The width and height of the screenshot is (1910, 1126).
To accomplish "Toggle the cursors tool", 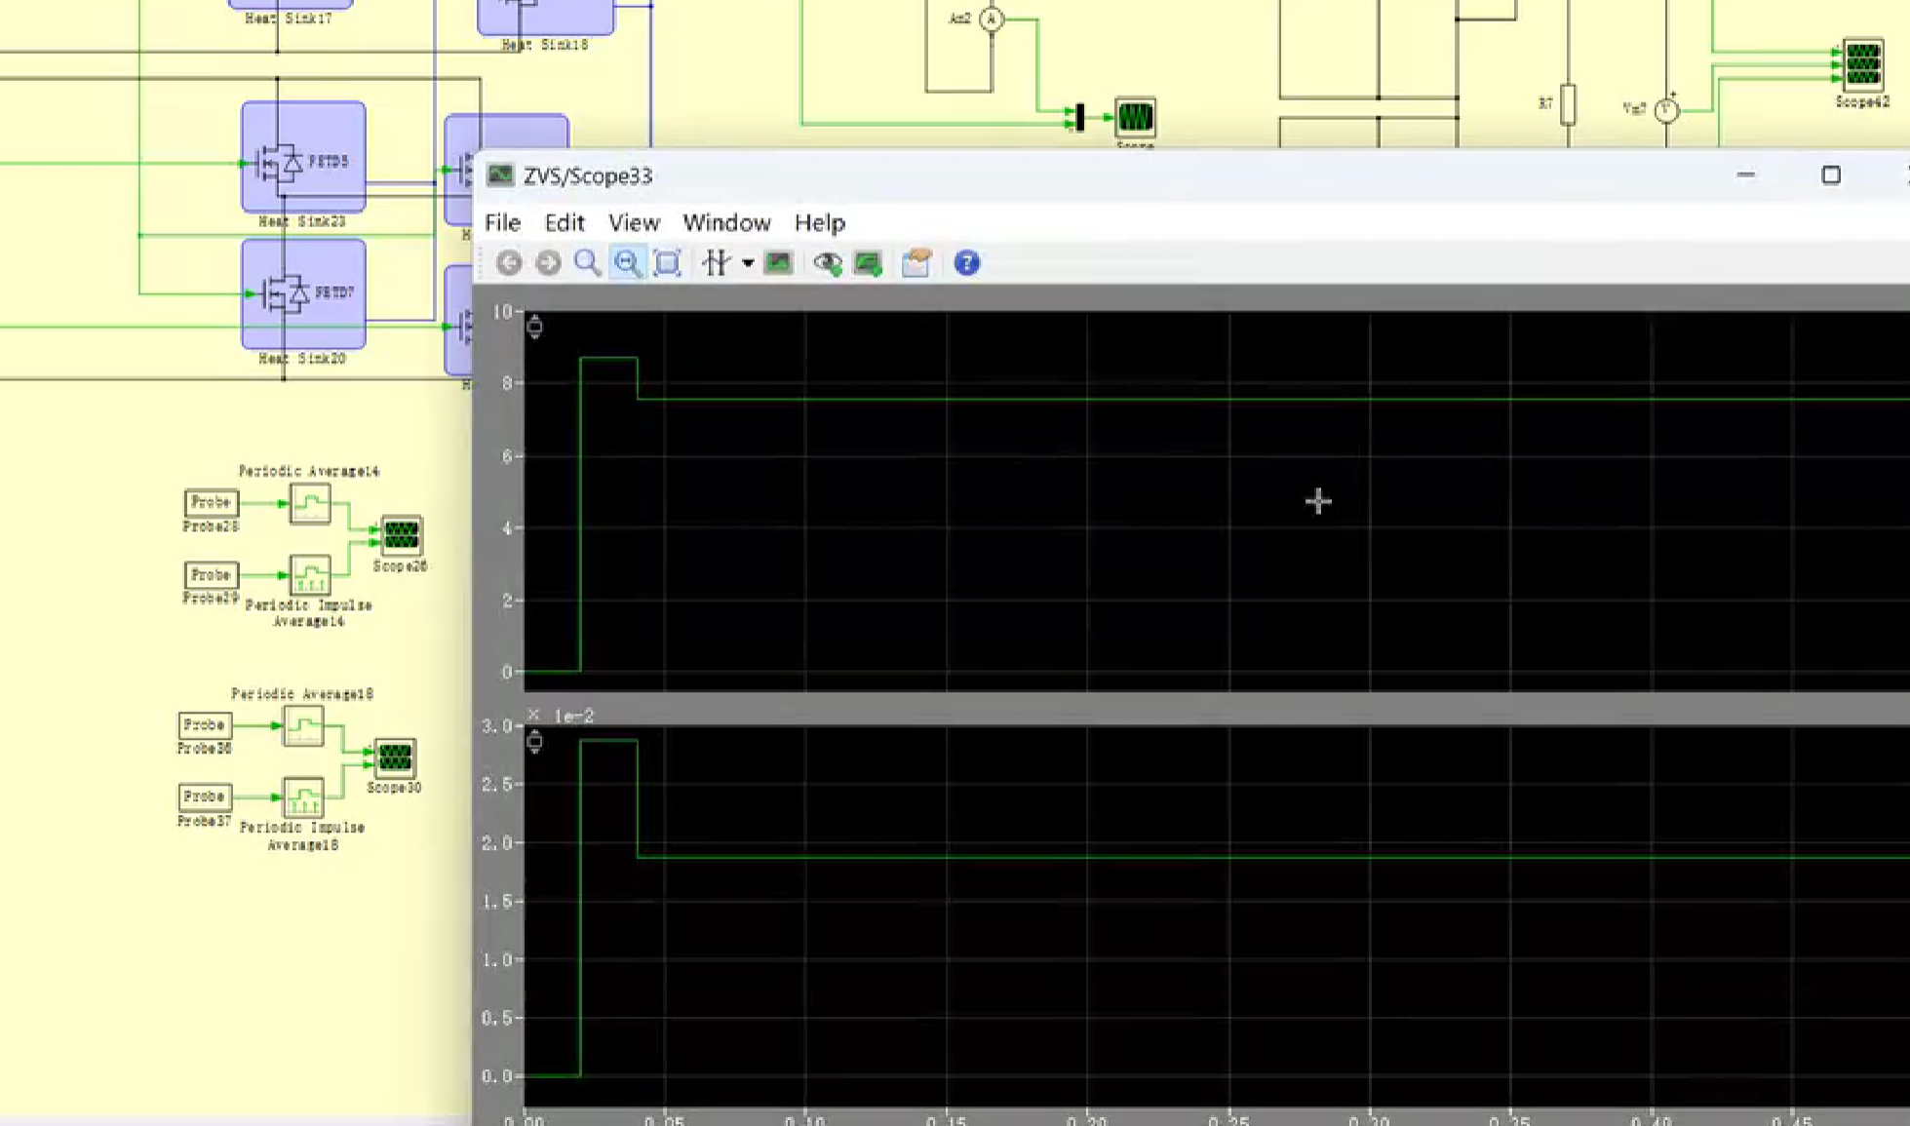I will [717, 263].
